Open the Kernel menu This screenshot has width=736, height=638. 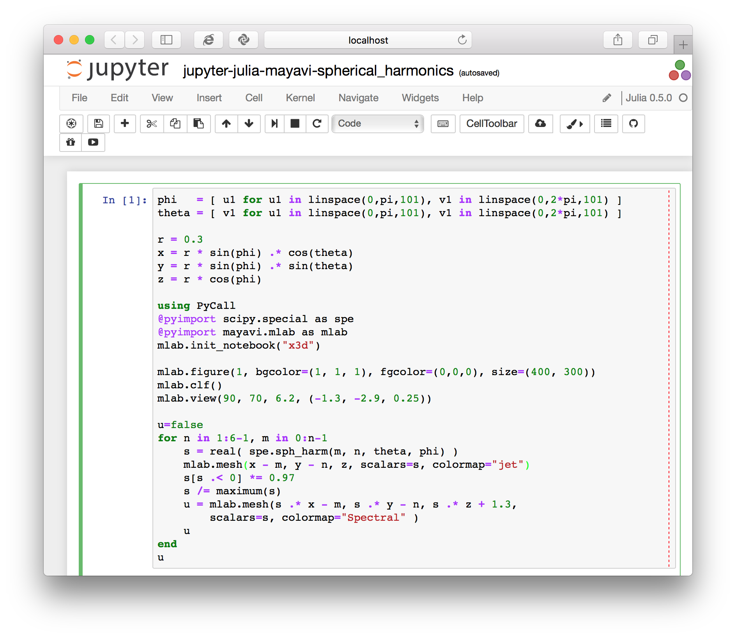click(300, 98)
